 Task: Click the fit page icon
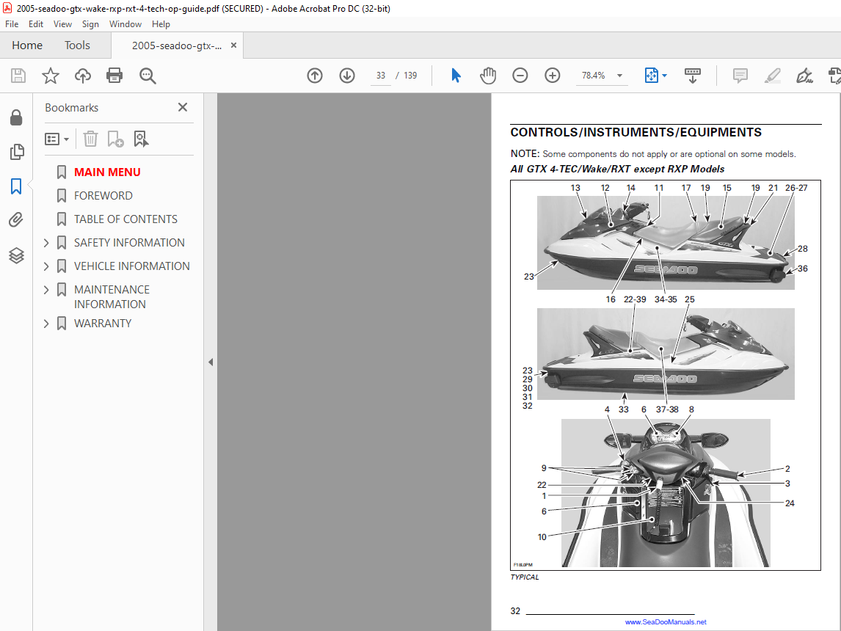click(x=651, y=76)
